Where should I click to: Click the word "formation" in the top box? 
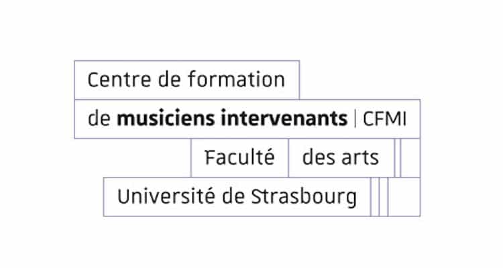pos(247,80)
